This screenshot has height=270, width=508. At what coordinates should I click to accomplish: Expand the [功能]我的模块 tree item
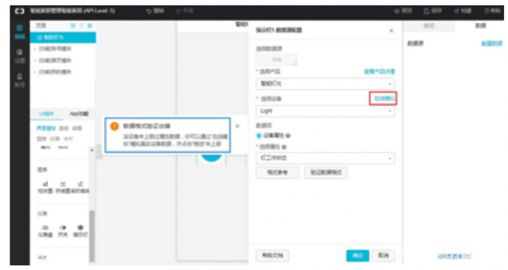(35, 72)
